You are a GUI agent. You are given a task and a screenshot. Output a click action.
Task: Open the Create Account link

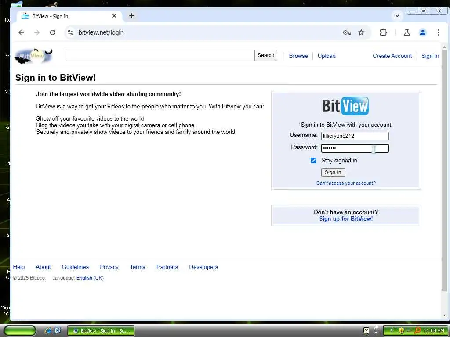392,56
